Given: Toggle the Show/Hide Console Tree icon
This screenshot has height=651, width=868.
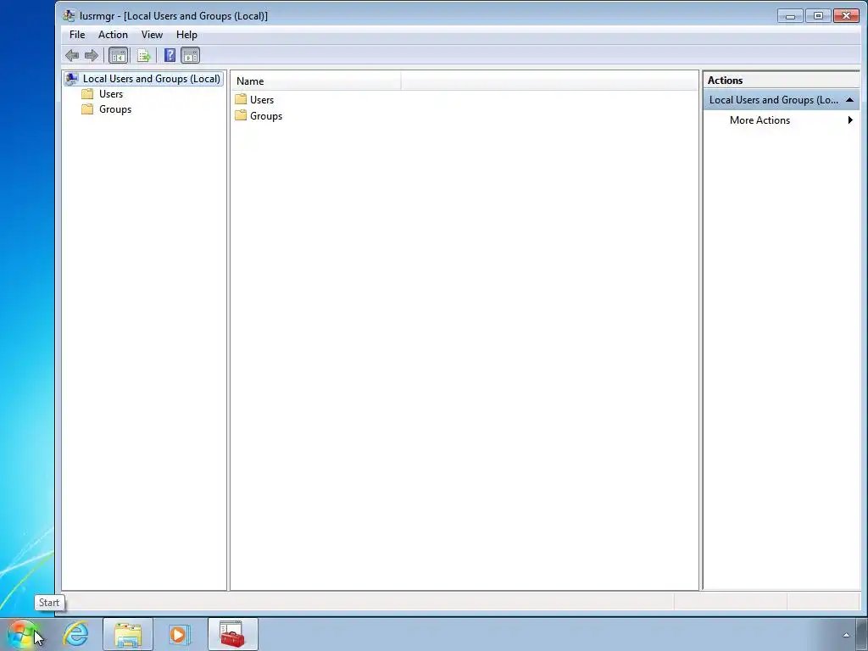Looking at the screenshot, I should (118, 55).
